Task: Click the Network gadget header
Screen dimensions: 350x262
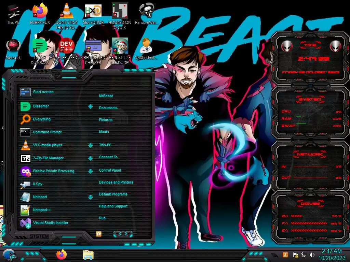Action: tap(310, 154)
